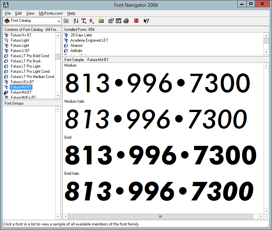272x230 pixels.
Task: Click the Bold Italic sample text
Action: (159, 191)
